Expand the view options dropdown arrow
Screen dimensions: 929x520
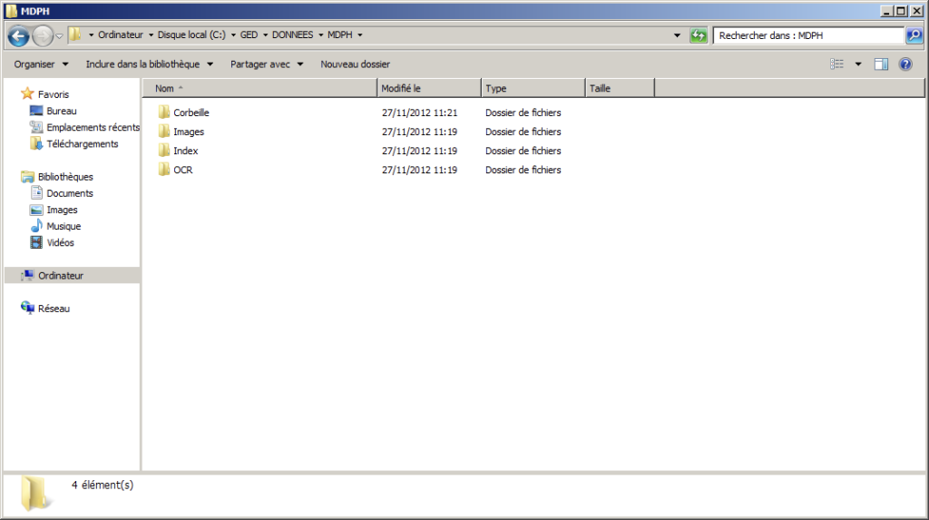(858, 64)
